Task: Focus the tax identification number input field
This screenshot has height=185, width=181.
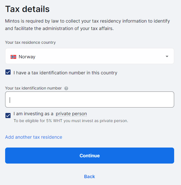Action: click(x=89, y=100)
